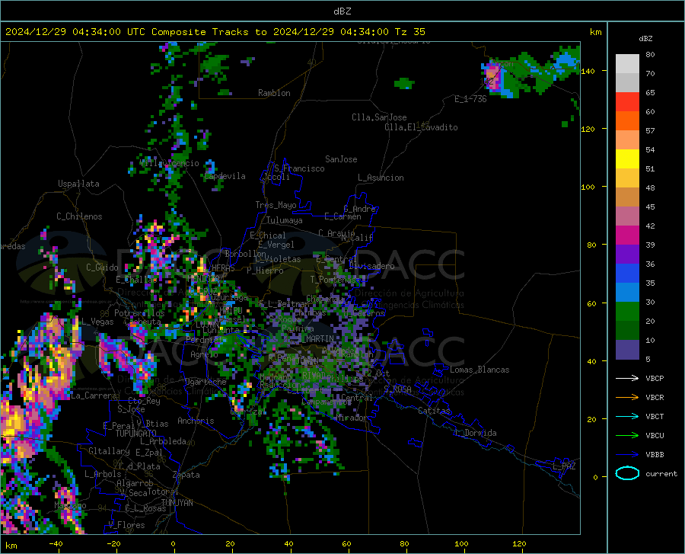
Task: Click the TUNUYAN place label
Action: 177,503
